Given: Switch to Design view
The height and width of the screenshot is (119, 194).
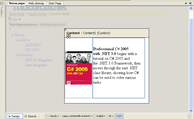Looking at the screenshot, I should (15, 116).
